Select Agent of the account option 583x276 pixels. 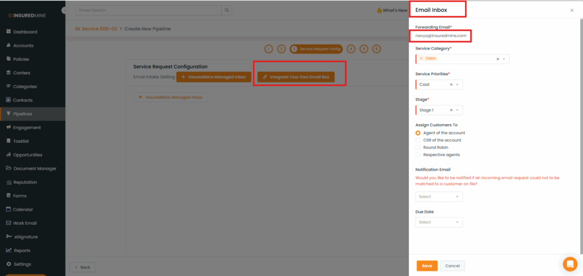tap(418, 133)
